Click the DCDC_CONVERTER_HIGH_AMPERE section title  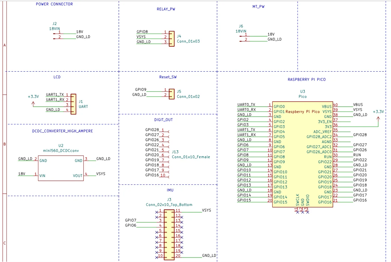click(x=62, y=131)
